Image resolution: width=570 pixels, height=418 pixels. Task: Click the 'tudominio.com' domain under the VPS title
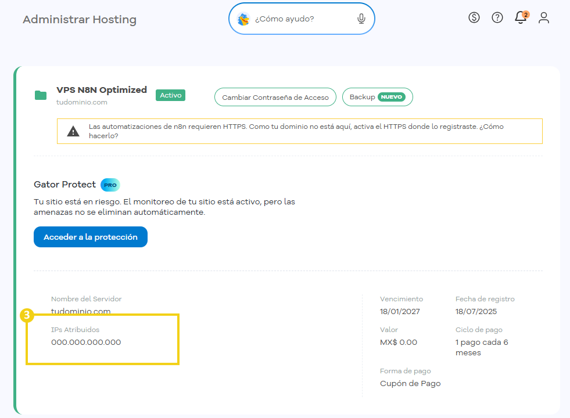(82, 102)
